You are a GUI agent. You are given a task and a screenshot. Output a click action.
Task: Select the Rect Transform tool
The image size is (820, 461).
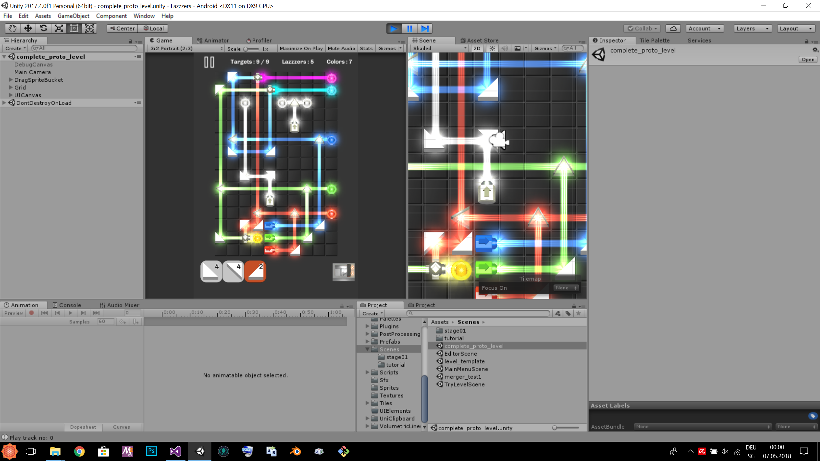[74, 28]
